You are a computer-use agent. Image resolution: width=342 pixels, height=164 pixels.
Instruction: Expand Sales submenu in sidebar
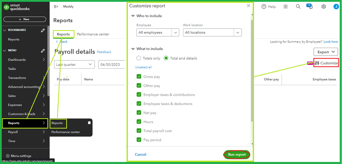tap(44, 96)
